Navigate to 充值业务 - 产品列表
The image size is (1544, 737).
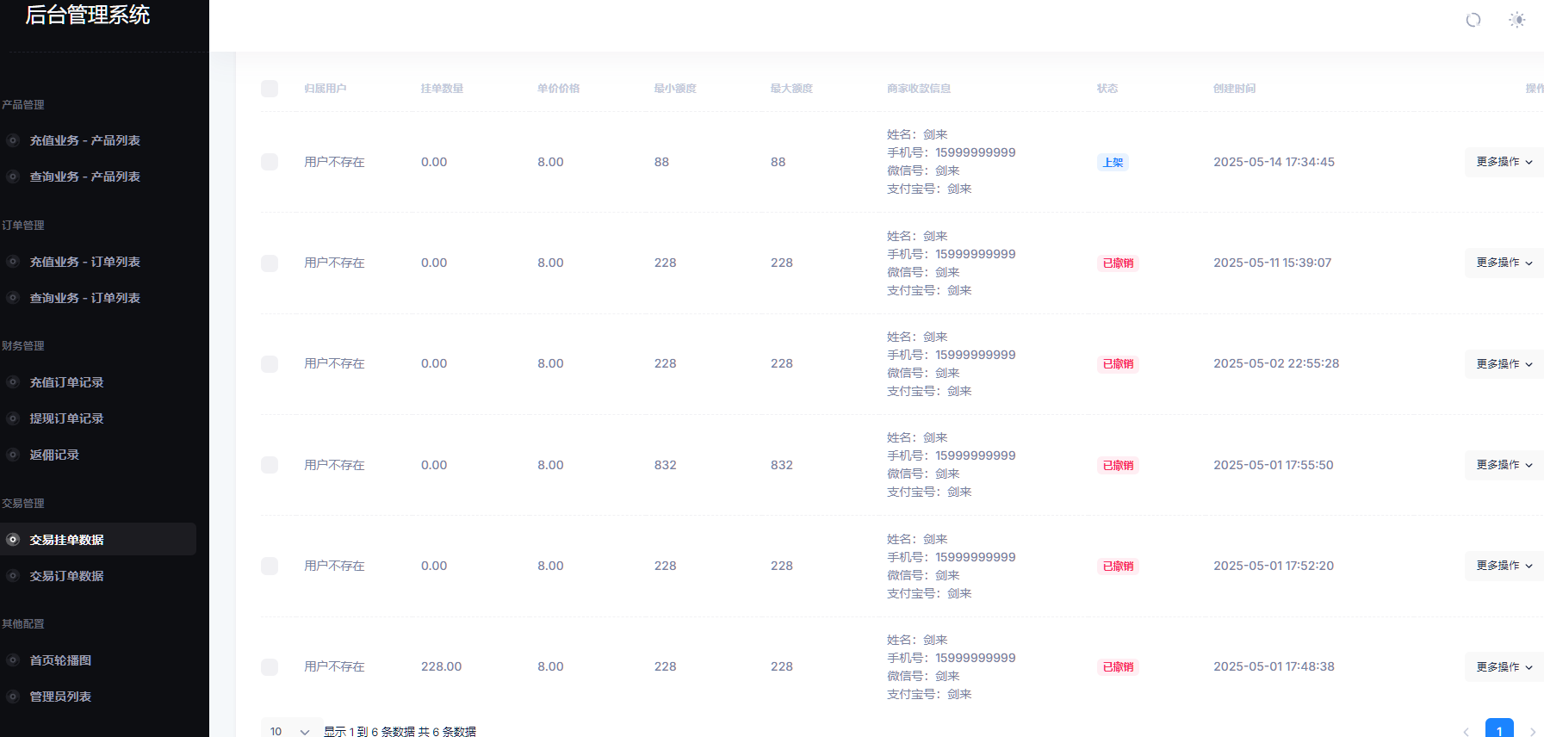pos(84,140)
